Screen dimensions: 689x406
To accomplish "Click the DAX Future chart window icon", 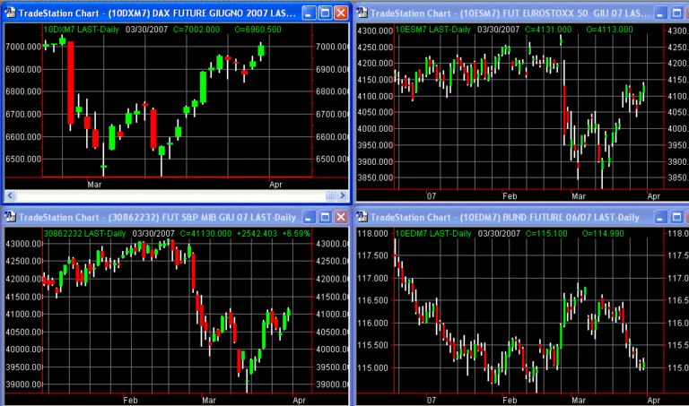I will [10, 13].
